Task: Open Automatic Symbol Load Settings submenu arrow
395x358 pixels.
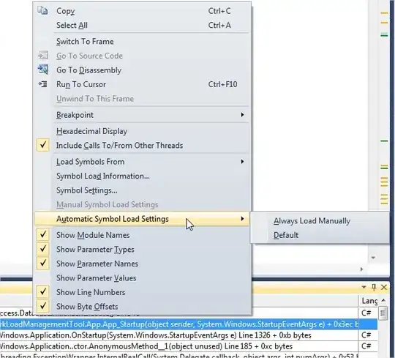Action: point(242,219)
